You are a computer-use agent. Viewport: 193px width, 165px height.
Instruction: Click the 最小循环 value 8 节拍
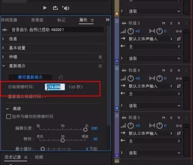[92, 149]
